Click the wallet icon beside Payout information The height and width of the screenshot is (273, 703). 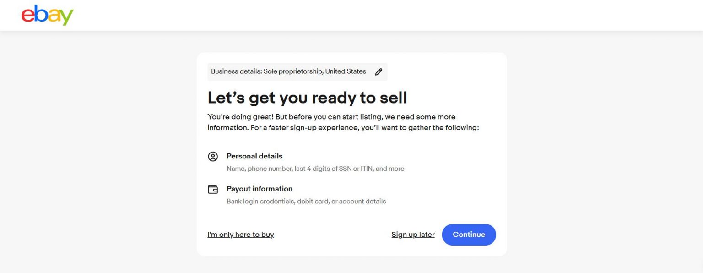[213, 189]
